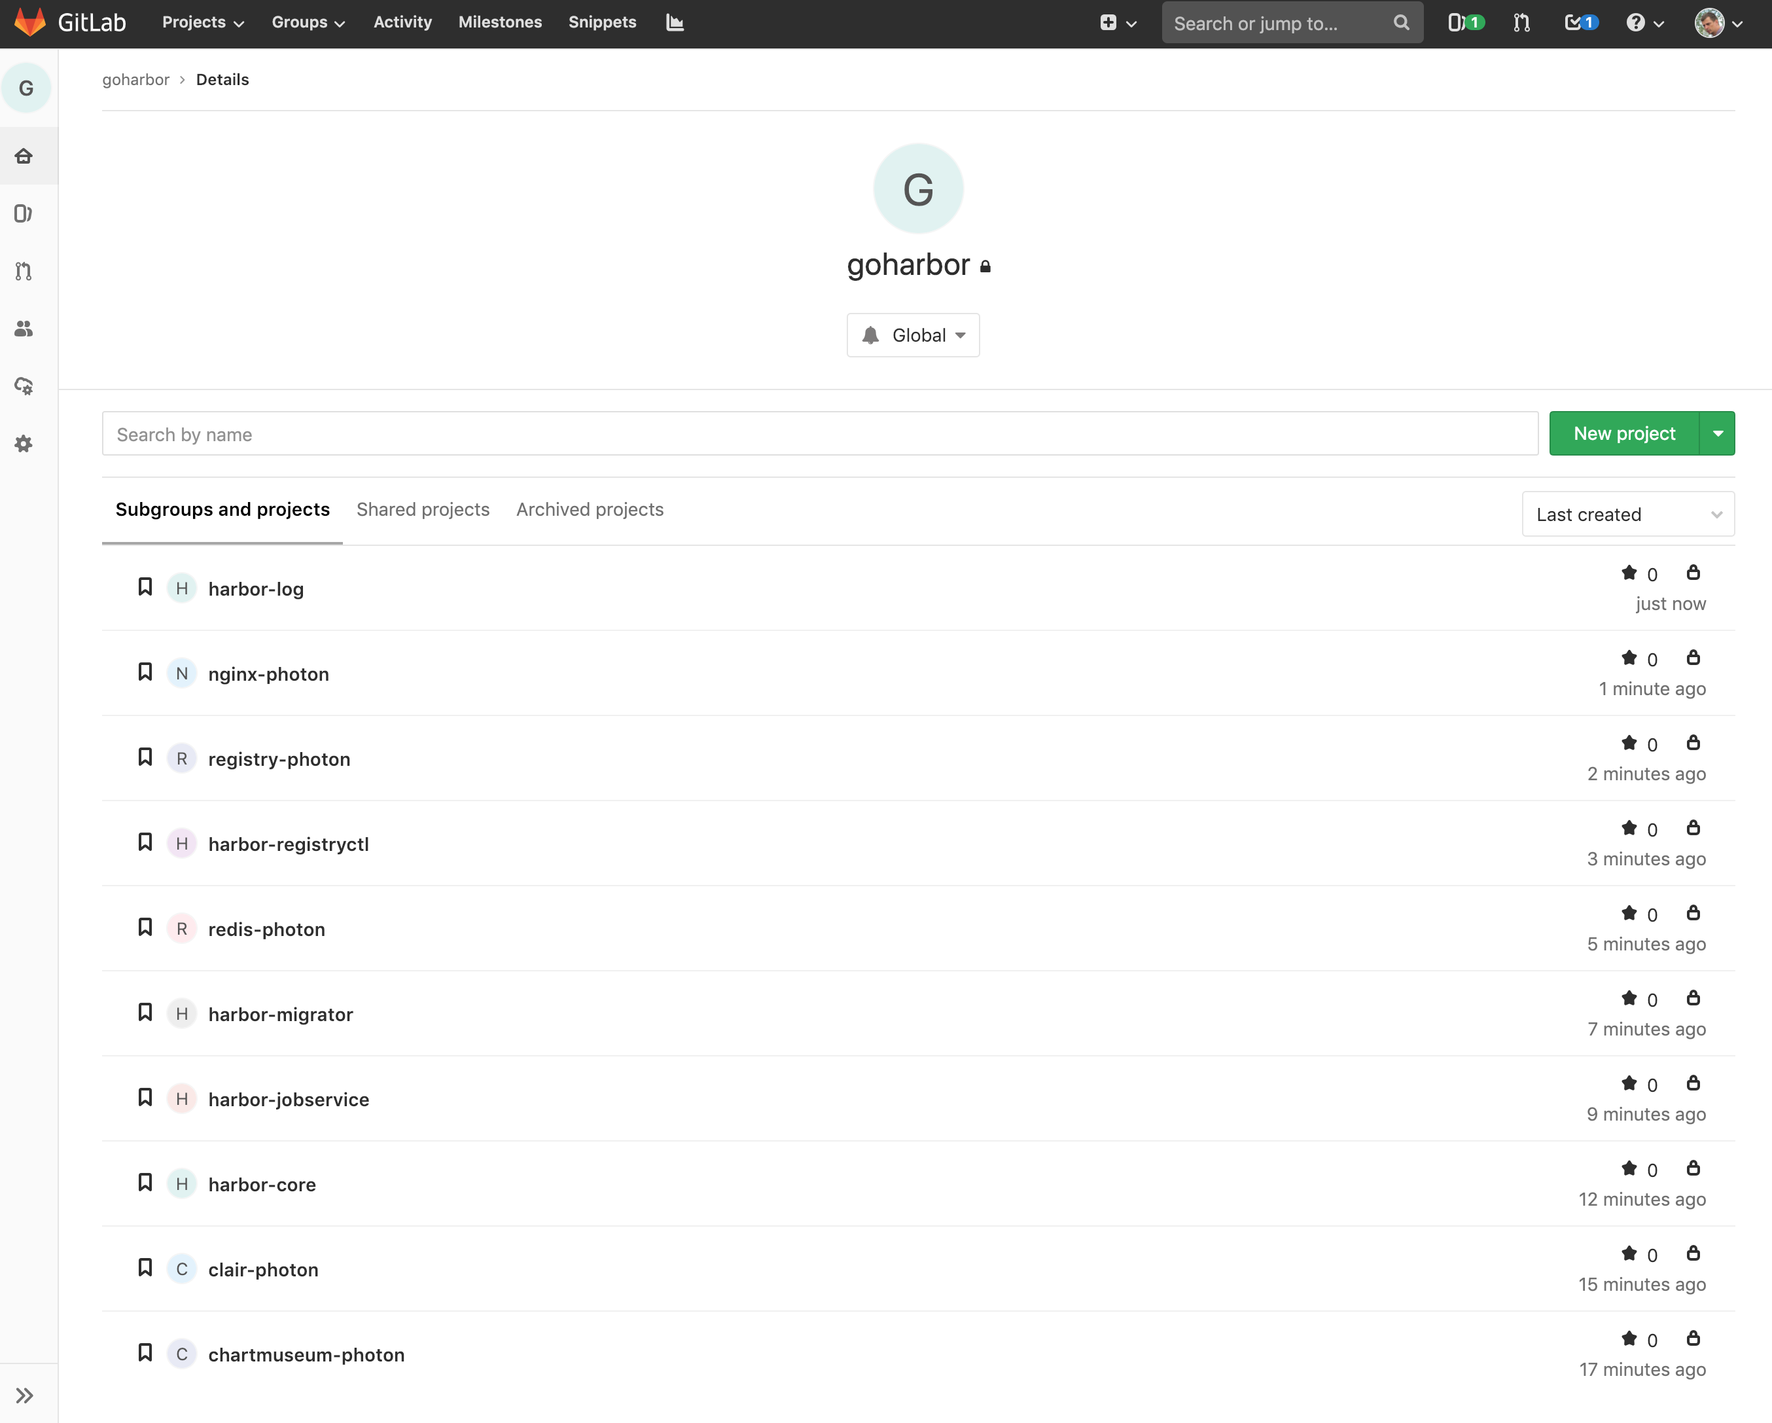Viewport: 1772px width, 1423px height.
Task: Open the plus new-item dropdown
Action: (1118, 23)
